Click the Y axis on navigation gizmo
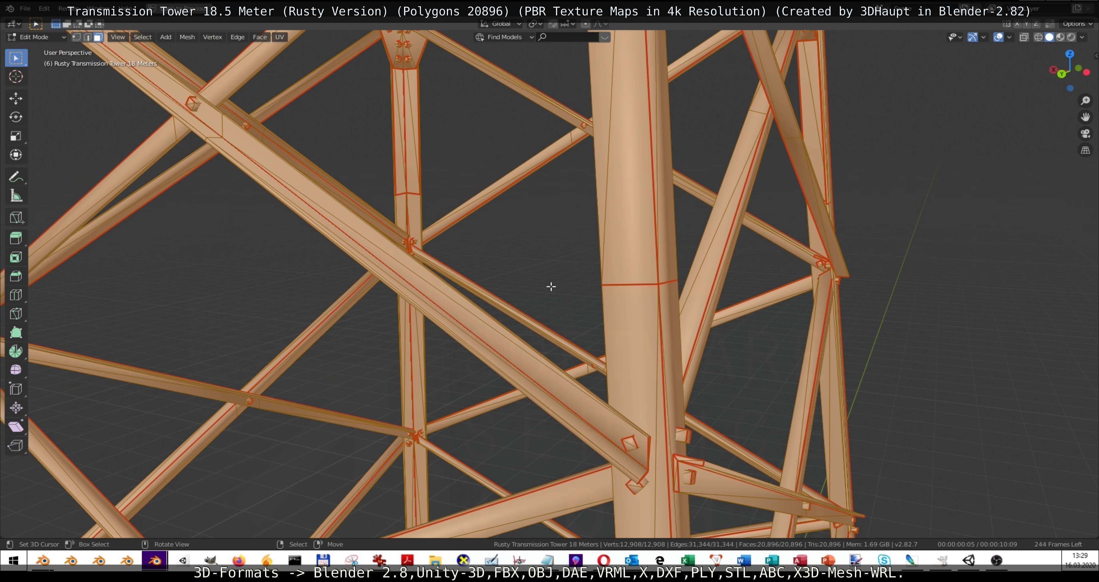 point(1062,74)
